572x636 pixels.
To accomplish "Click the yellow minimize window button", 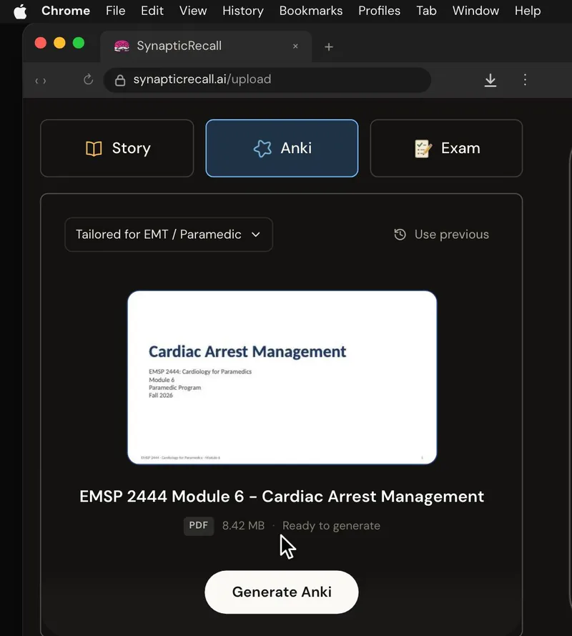I will (59, 43).
